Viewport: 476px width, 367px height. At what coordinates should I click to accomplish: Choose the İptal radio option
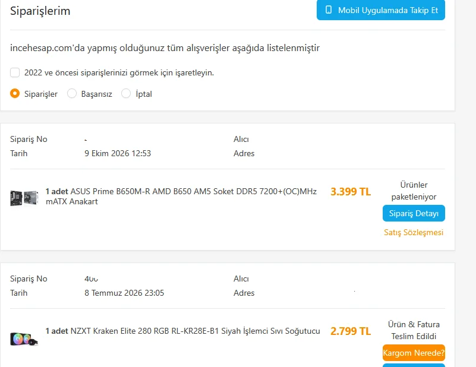pos(126,93)
